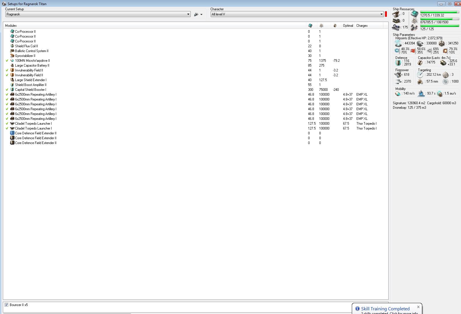The image size is (461, 314).
Task: Click the -79.2 capacitor value cell
Action: pyautogui.click(x=336, y=61)
